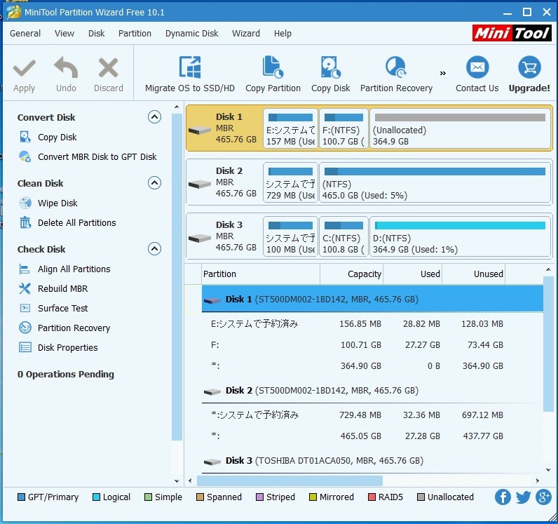Image resolution: width=558 pixels, height=524 pixels.
Task: Click partition list scroll down arrow
Action: [548, 470]
